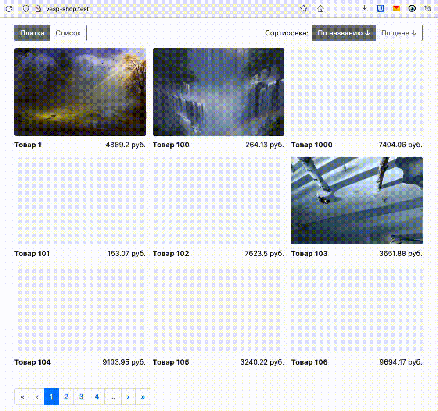This screenshot has width=438, height=411.
Task: Click the Товар 101 title
Action: (32, 253)
